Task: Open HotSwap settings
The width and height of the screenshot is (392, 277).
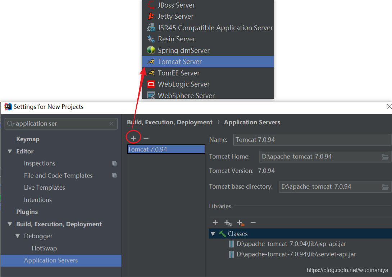Action: click(x=44, y=248)
